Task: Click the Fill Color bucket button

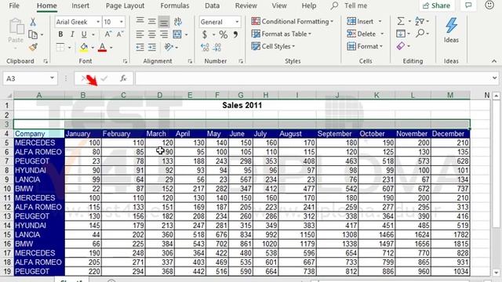Action: (x=84, y=47)
